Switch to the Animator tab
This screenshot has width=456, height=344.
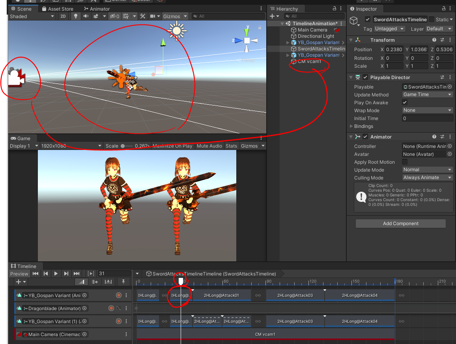[97, 9]
